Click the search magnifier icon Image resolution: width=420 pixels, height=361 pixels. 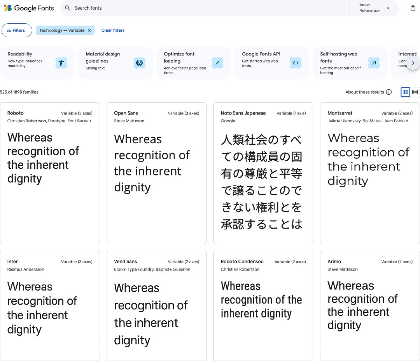(x=68, y=8)
